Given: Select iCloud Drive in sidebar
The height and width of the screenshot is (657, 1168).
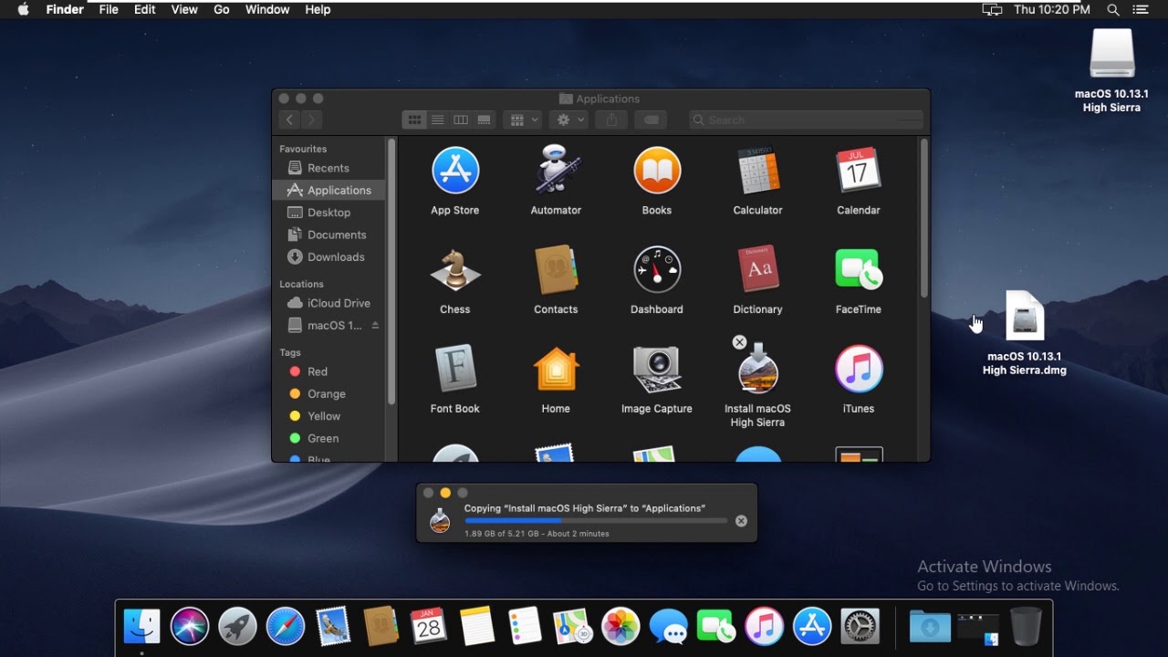Looking at the screenshot, I should pyautogui.click(x=328, y=303).
